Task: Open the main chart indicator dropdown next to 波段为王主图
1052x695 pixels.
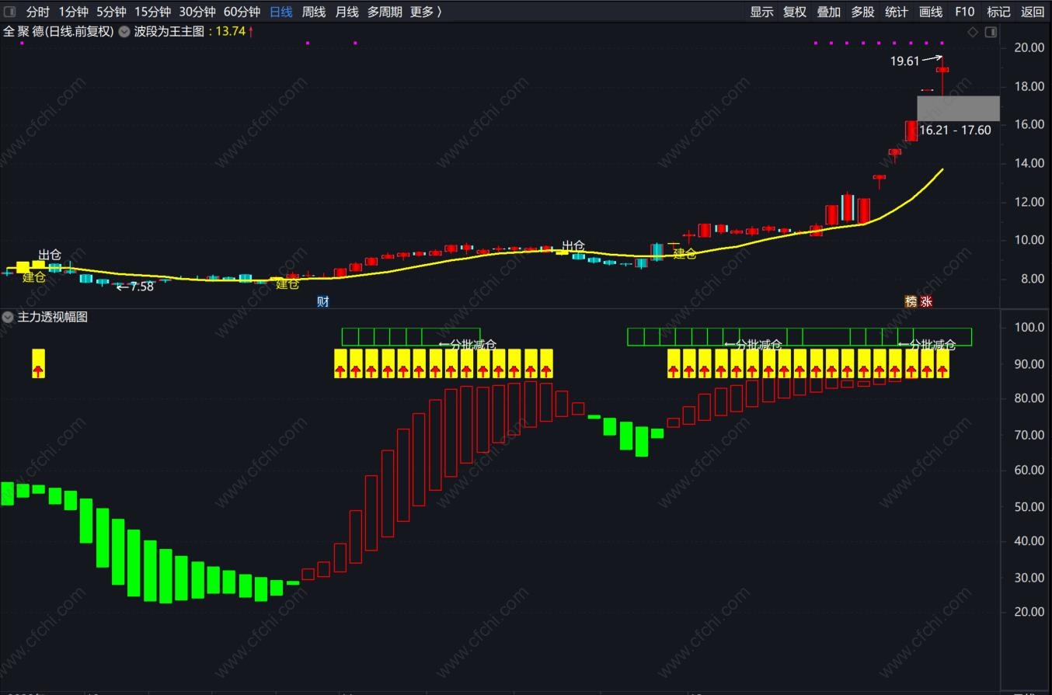Action: [x=124, y=32]
